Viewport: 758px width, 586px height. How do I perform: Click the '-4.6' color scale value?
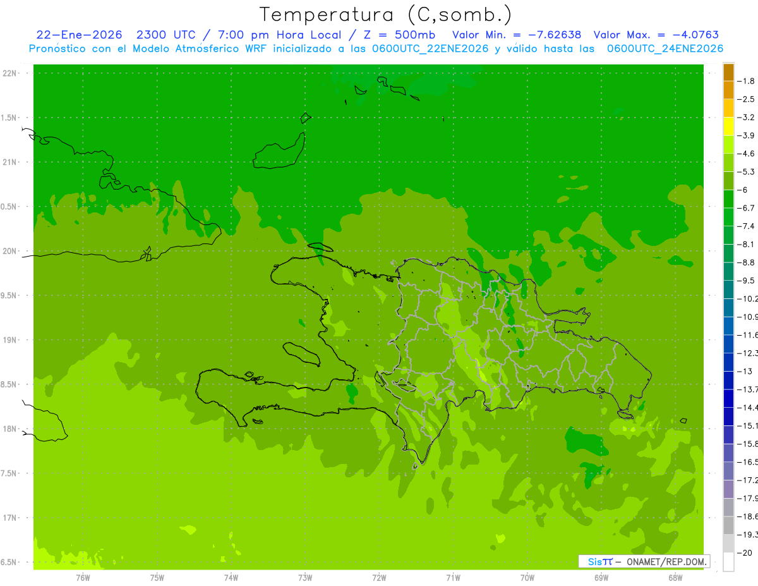coord(745,154)
